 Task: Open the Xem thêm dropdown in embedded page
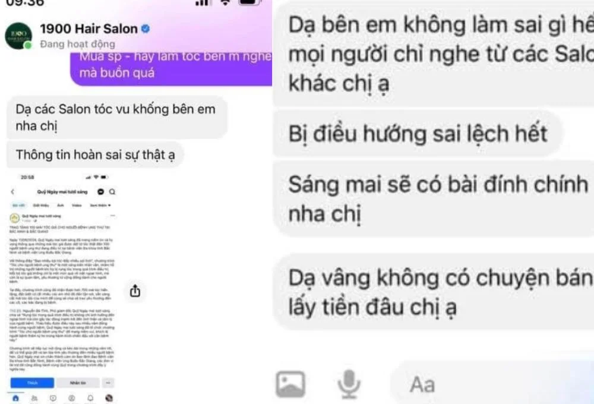click(100, 206)
